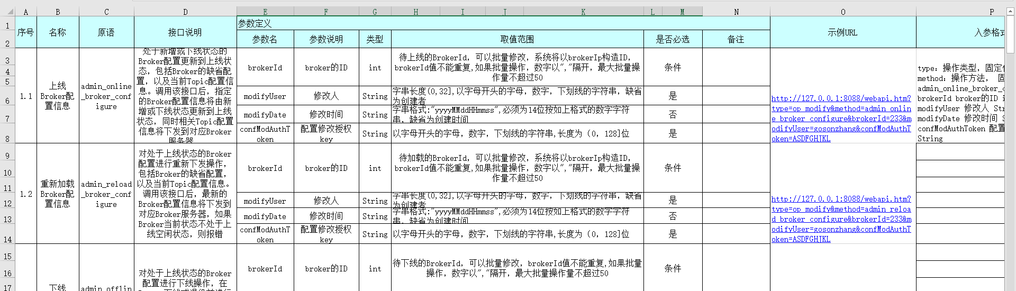Select the 重新加载Broker配置信息 name cell
This screenshot has height=291, width=1016.
click(58, 194)
